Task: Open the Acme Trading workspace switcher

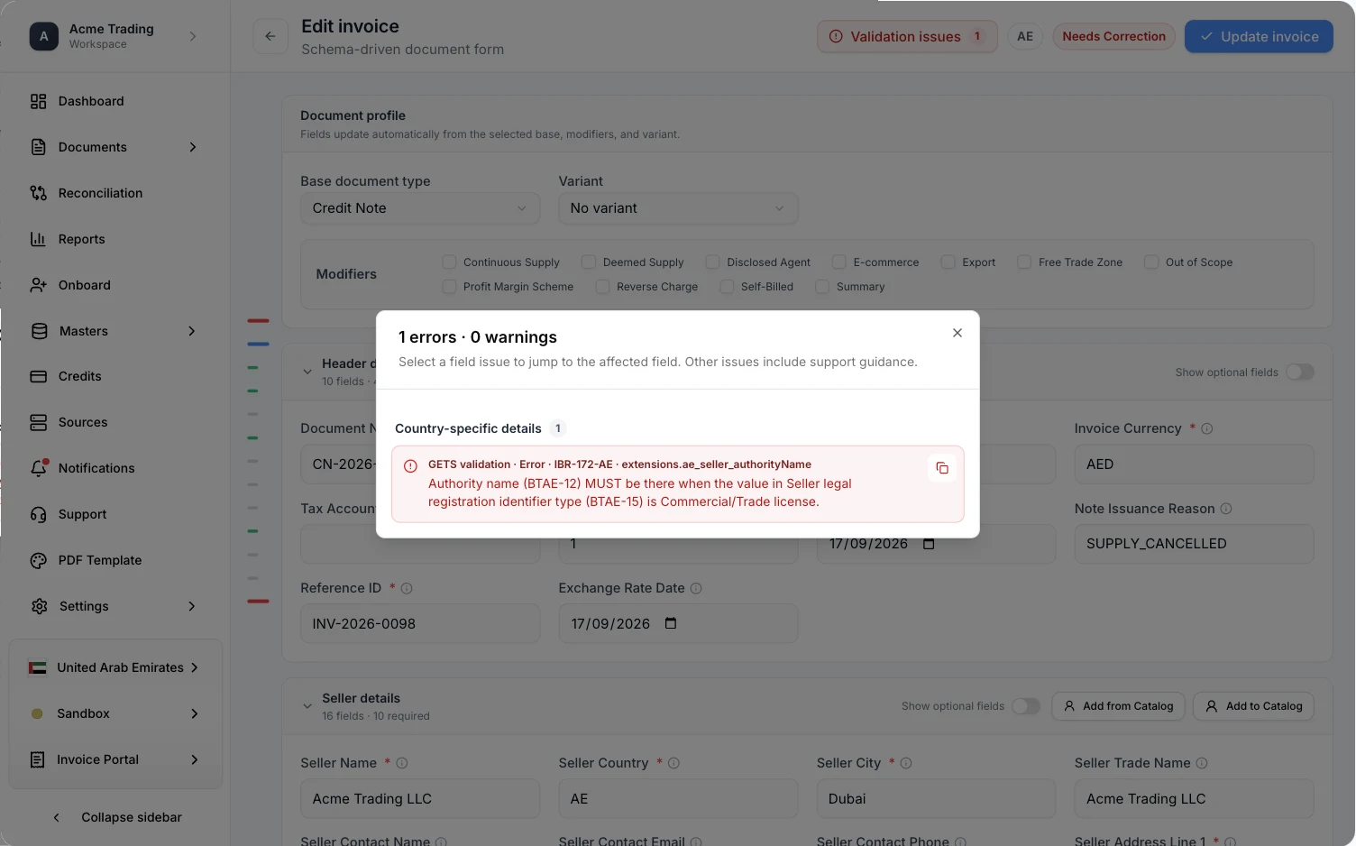Action: click(x=115, y=36)
